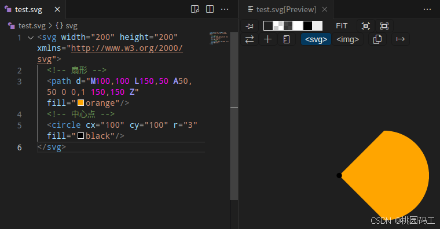Viewport: 440px width, 229px height.
Task: Open the w3.org namespace link
Action: (x=127, y=48)
